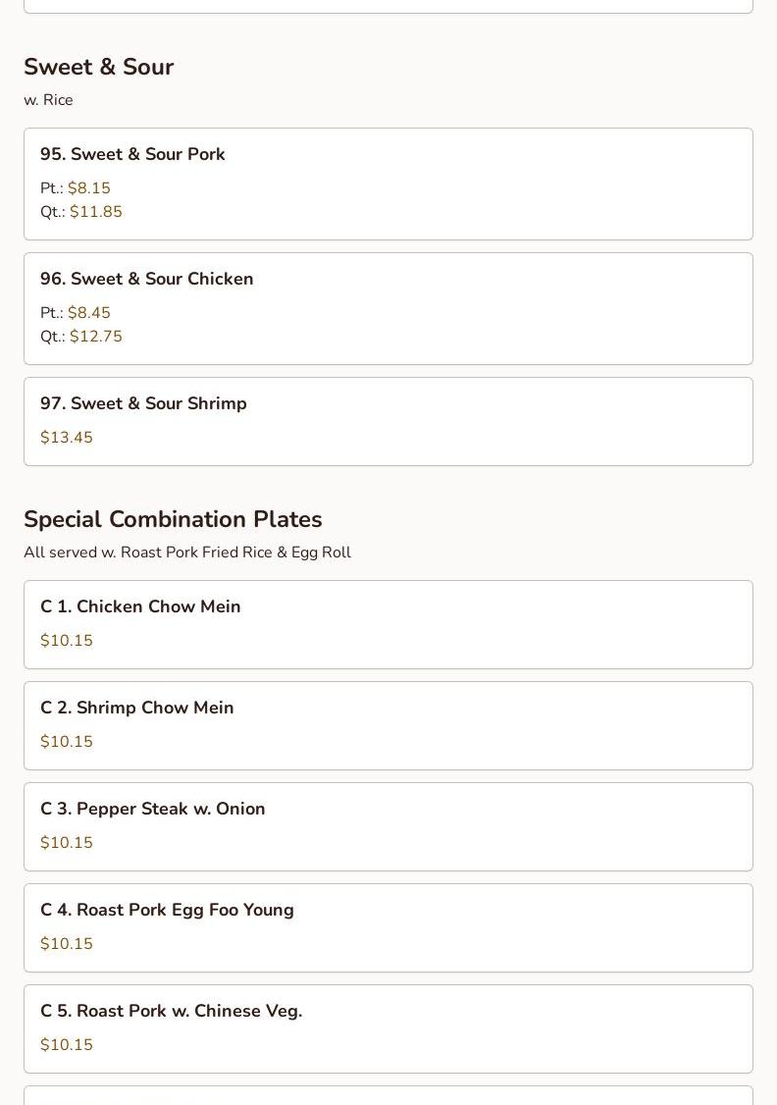Click the Sweet & Sour section heading
This screenshot has height=1105, width=777.
click(99, 67)
